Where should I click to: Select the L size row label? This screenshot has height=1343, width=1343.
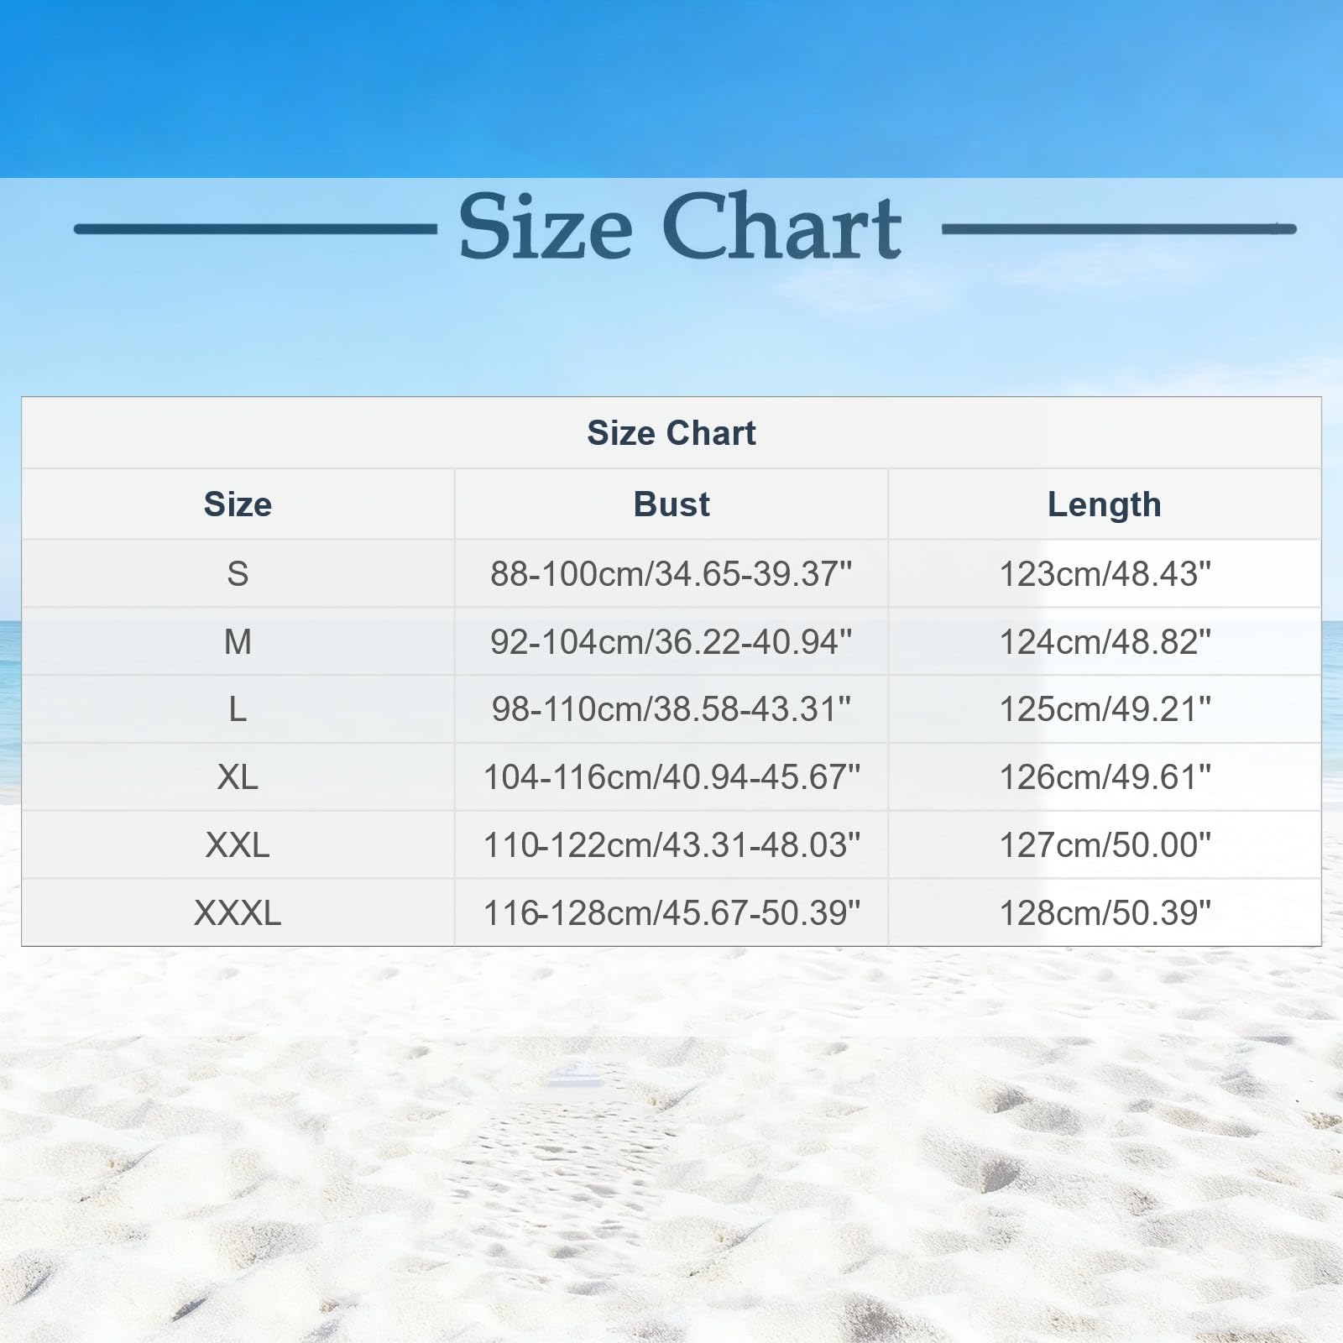tap(238, 709)
